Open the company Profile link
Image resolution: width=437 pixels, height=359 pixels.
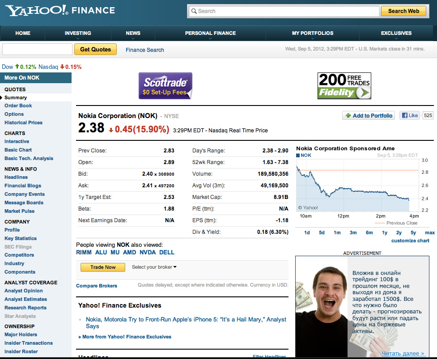pyautogui.click(x=12, y=230)
